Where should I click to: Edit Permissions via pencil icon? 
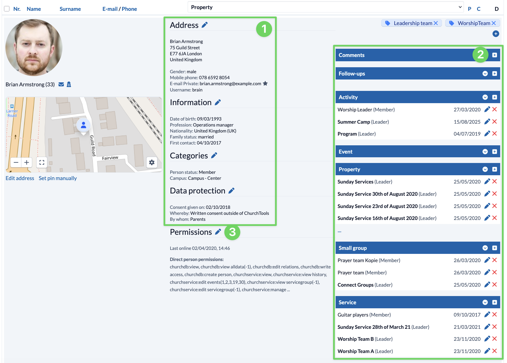(x=218, y=232)
